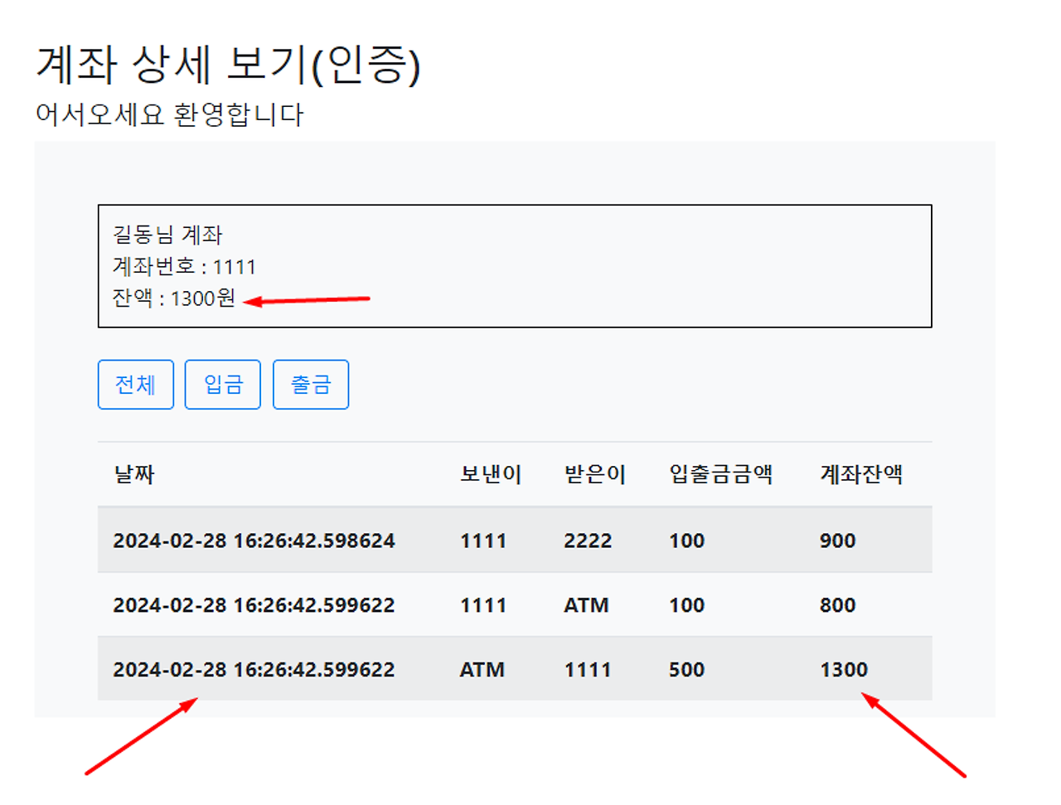Show only deposits with the 입금 button
This screenshot has width=1061, height=805.
point(223,385)
